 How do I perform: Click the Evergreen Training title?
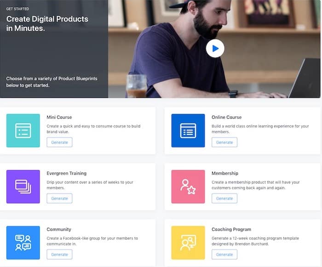click(67, 173)
